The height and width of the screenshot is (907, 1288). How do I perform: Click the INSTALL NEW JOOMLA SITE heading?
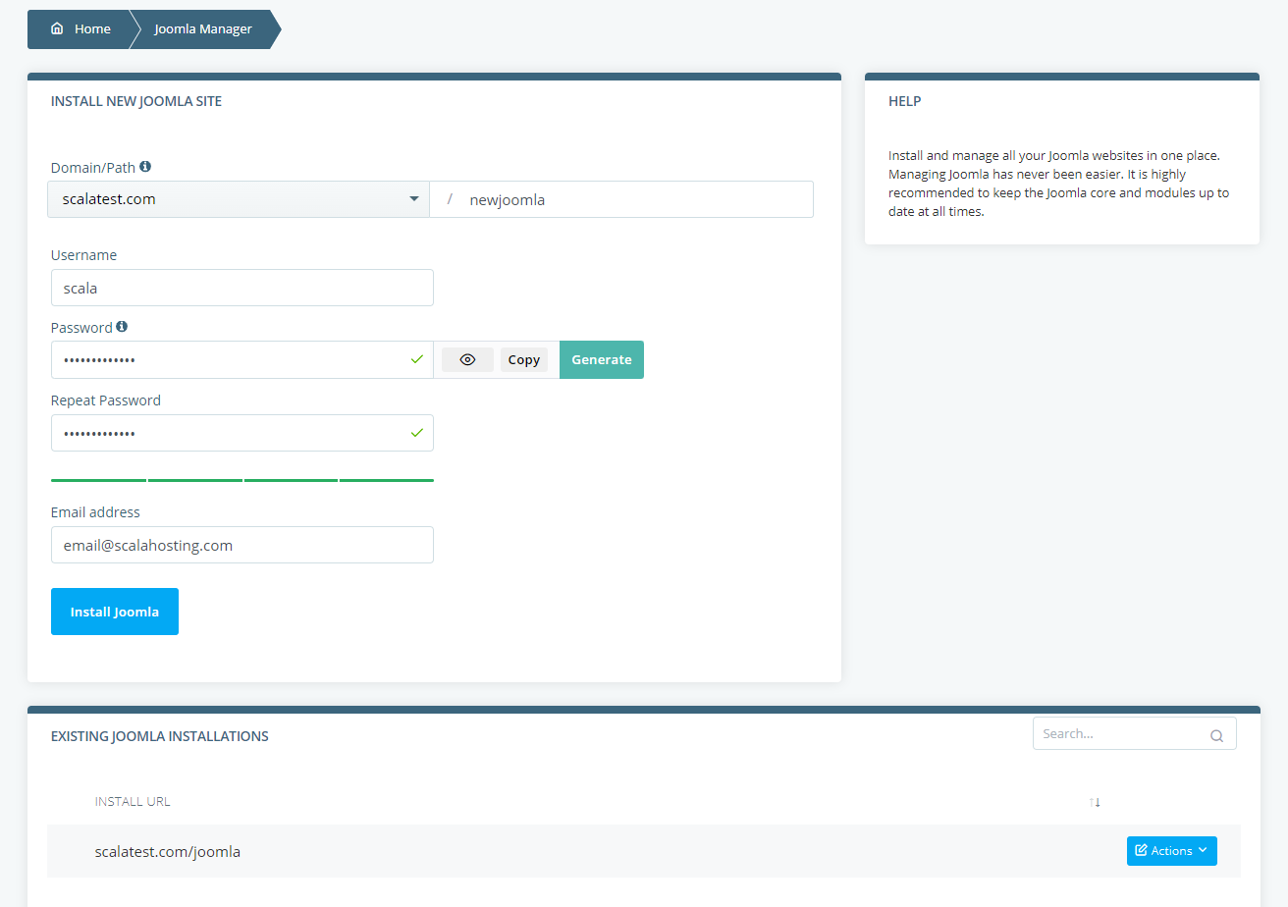pyautogui.click(x=136, y=101)
